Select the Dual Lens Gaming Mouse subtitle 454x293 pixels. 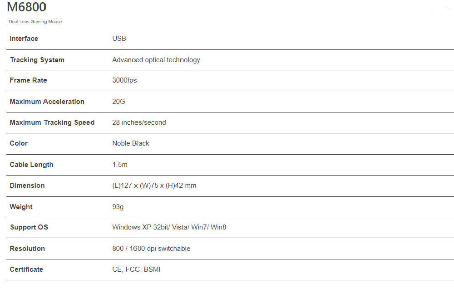click(x=35, y=22)
